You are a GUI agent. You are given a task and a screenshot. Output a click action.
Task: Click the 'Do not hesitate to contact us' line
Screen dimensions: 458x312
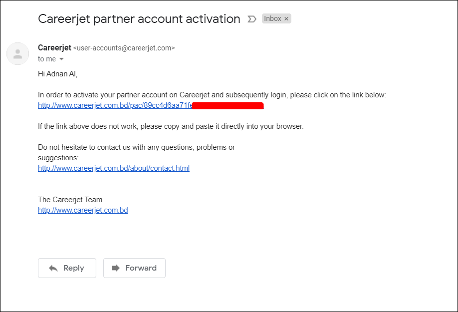[x=136, y=147]
